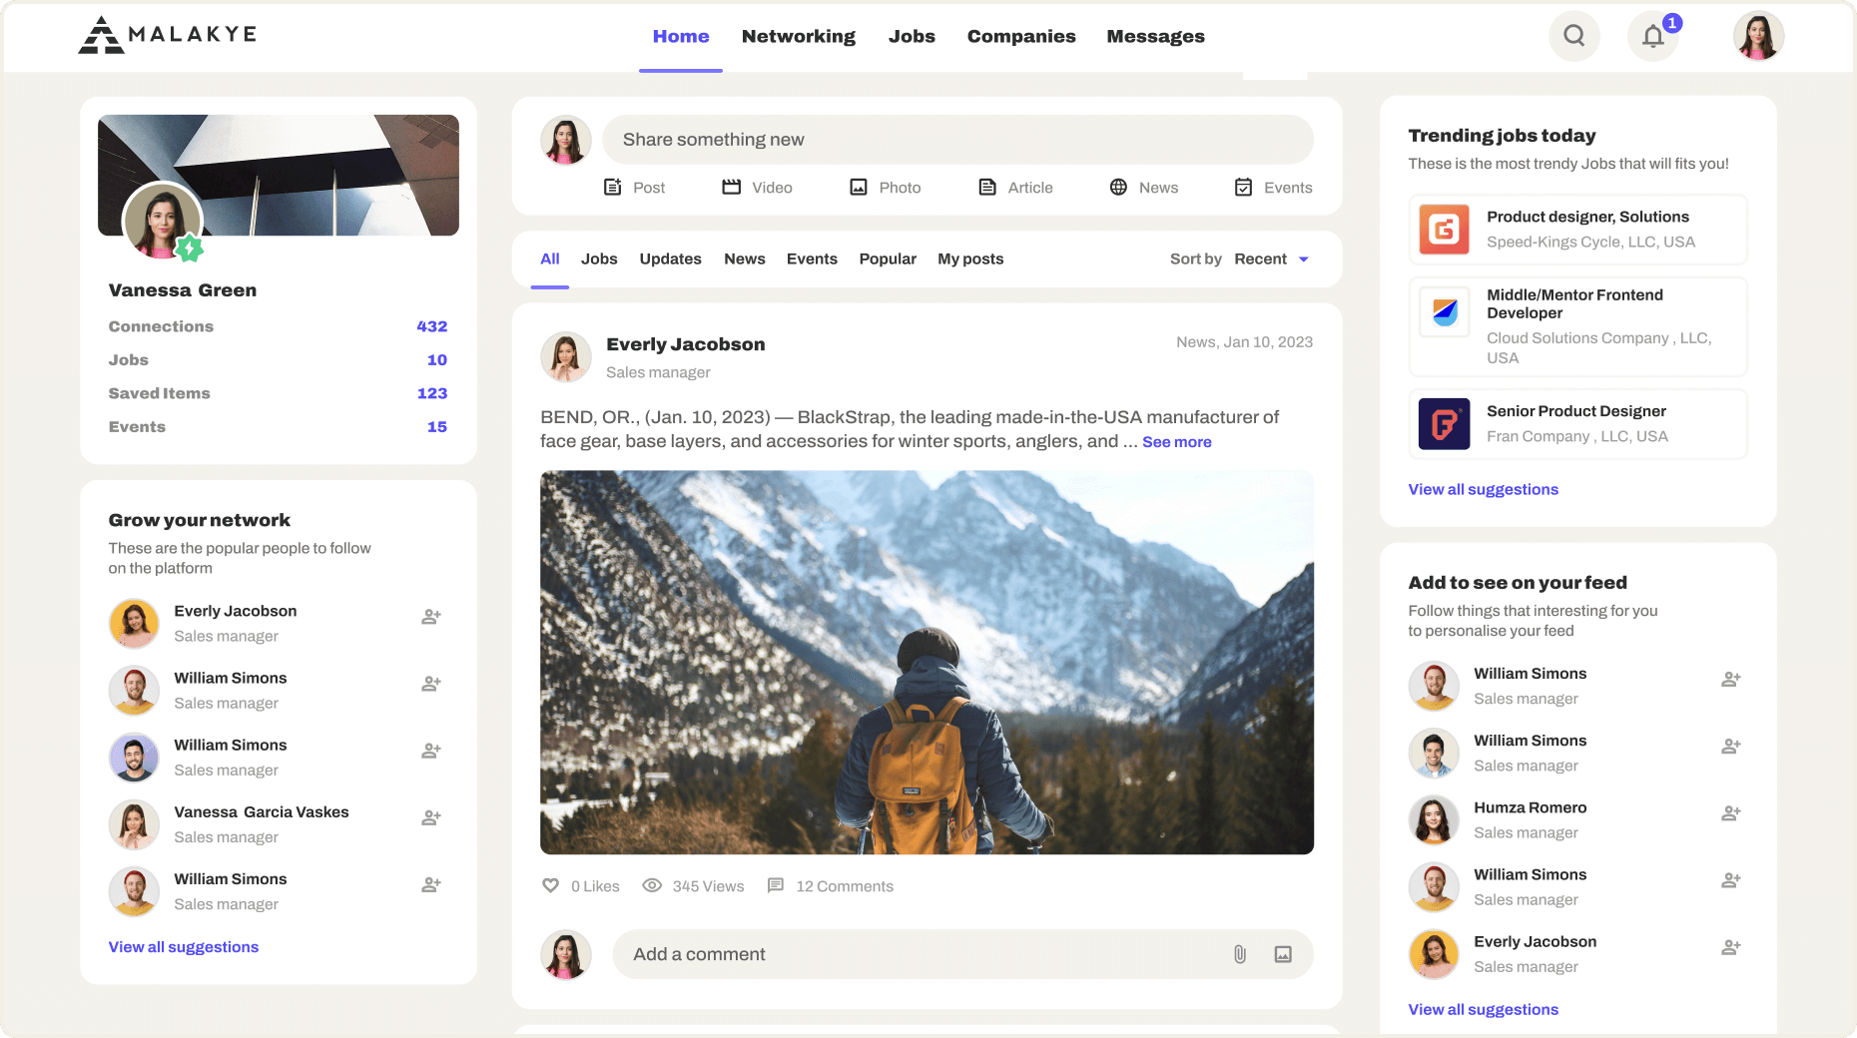Screen dimensions: 1857x1038
Task: Open profile avatar menu in top bar
Action: [x=1757, y=37]
